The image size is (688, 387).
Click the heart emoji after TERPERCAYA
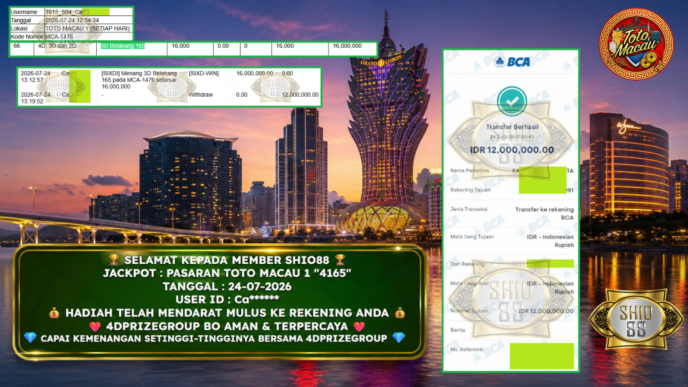click(x=359, y=327)
